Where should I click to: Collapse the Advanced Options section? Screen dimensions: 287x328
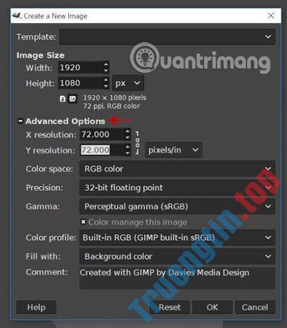coord(20,121)
